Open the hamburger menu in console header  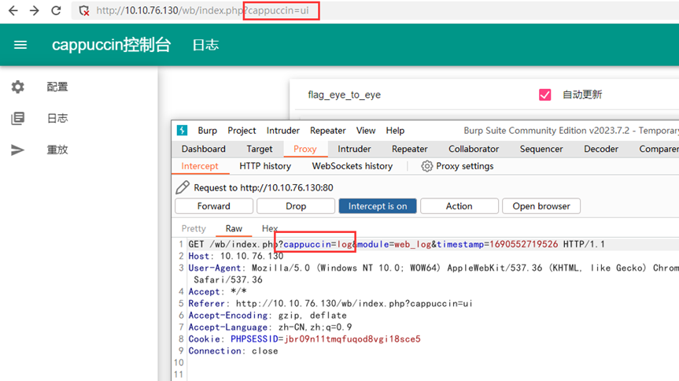(x=20, y=45)
